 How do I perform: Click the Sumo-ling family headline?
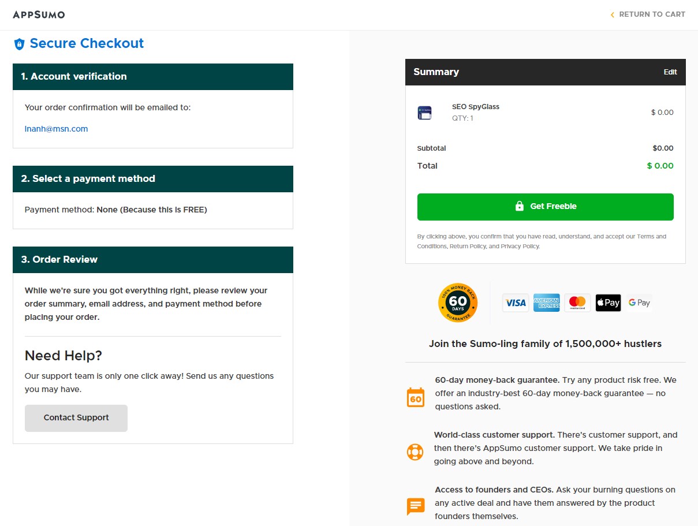point(546,344)
